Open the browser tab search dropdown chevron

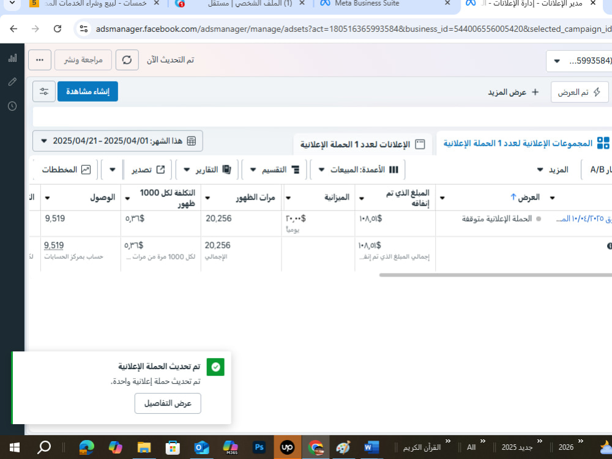pos(12,3)
